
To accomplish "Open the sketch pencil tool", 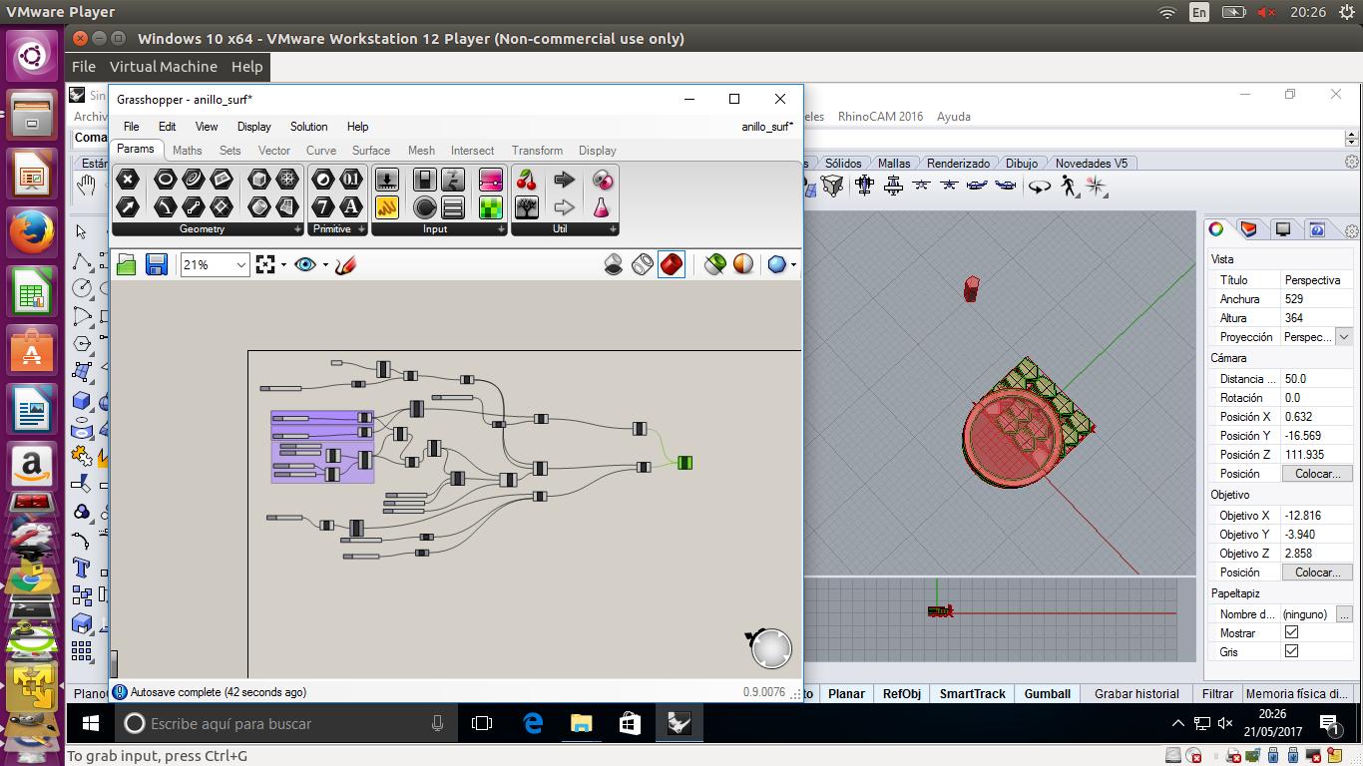I will [x=346, y=264].
